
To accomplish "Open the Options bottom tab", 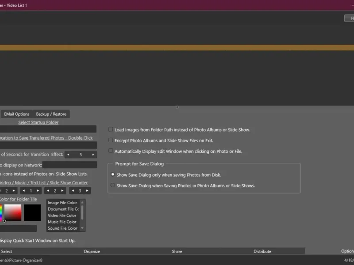I will coord(347,251).
